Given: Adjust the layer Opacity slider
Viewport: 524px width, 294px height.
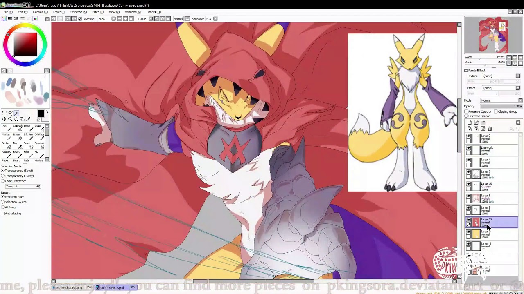Looking at the screenshot, I should (x=501, y=106).
